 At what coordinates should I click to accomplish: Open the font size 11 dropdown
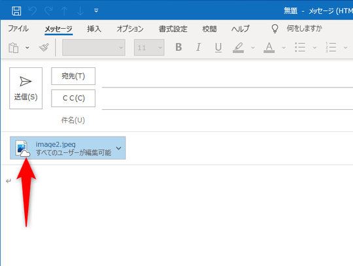point(149,48)
